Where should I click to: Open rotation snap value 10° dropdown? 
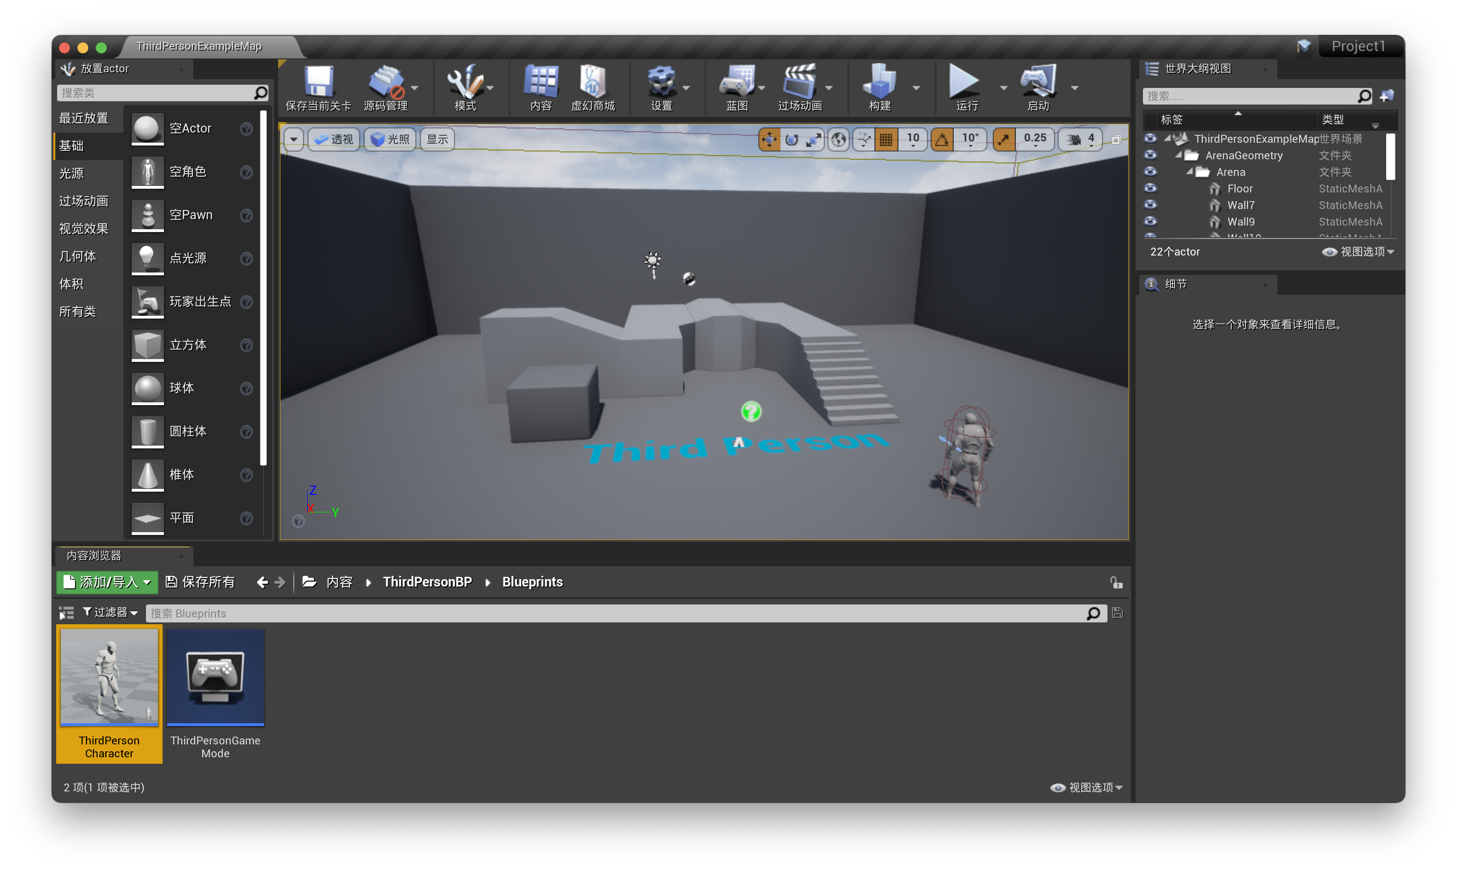[970, 139]
